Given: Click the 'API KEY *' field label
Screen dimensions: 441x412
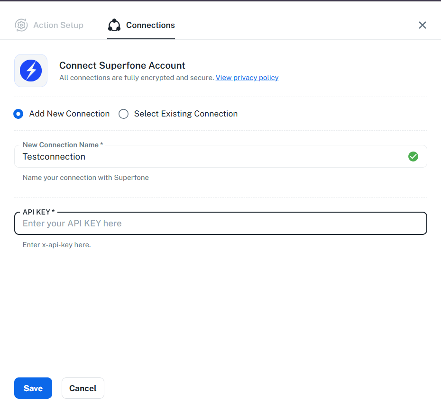Looking at the screenshot, I should (x=39, y=212).
